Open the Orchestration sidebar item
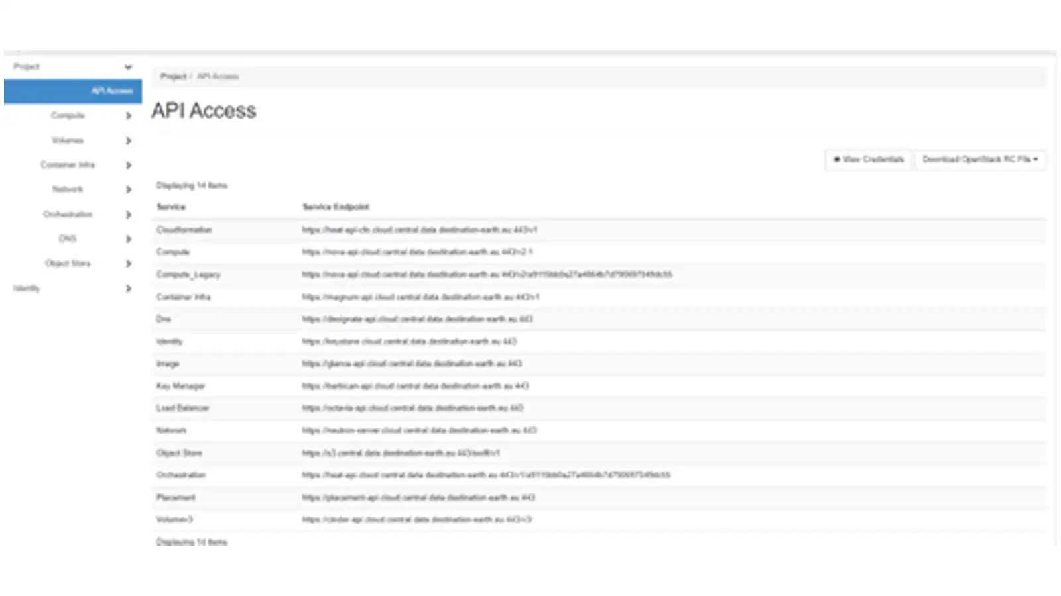The width and height of the screenshot is (1061, 596). [x=68, y=215]
